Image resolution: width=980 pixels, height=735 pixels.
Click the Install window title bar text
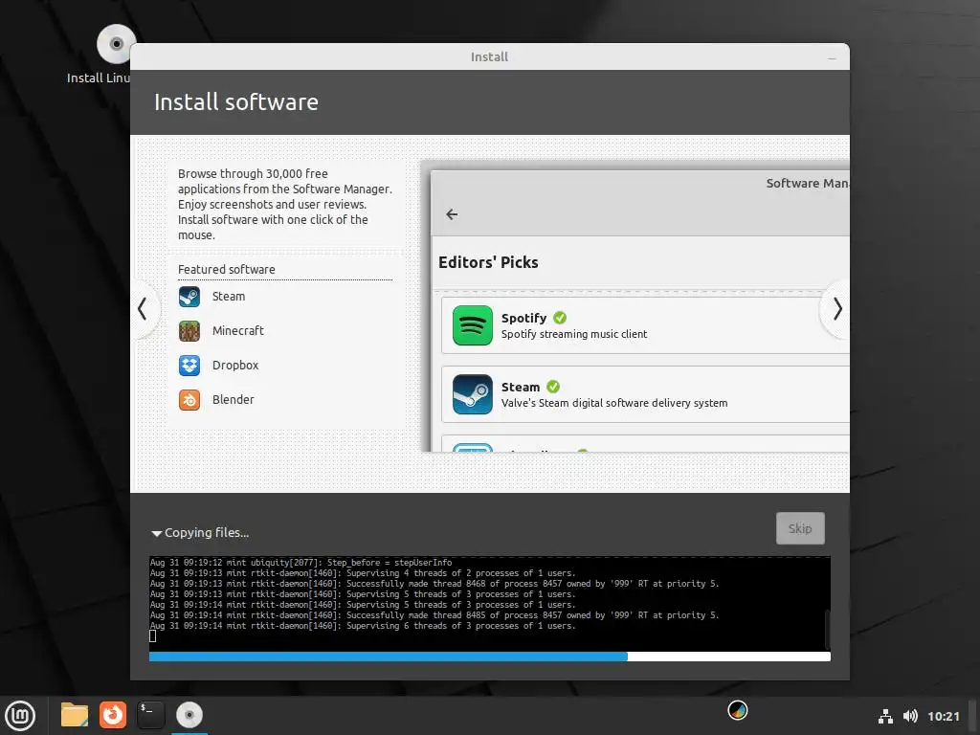point(489,56)
